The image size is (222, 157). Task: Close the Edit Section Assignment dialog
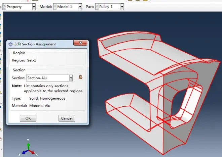80,43
